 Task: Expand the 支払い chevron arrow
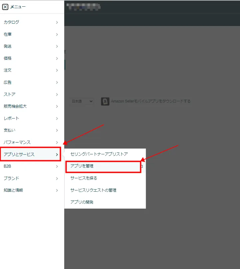pyautogui.click(x=57, y=130)
